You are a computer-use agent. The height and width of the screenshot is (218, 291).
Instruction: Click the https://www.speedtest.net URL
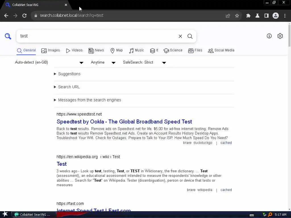pos(79,114)
